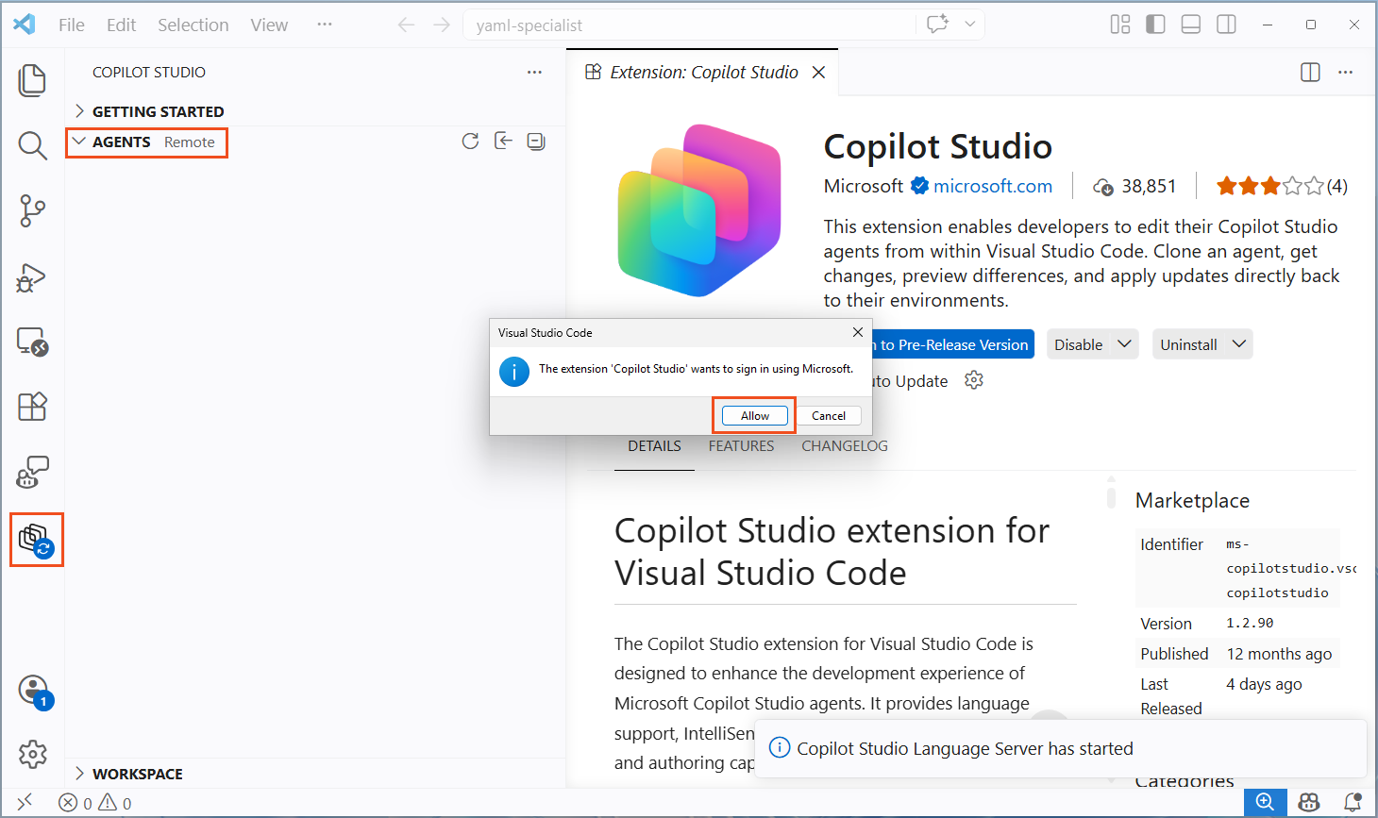Open the Copilot Studio activity bar icon
Screen dimensions: 1378x818
click(x=36, y=540)
